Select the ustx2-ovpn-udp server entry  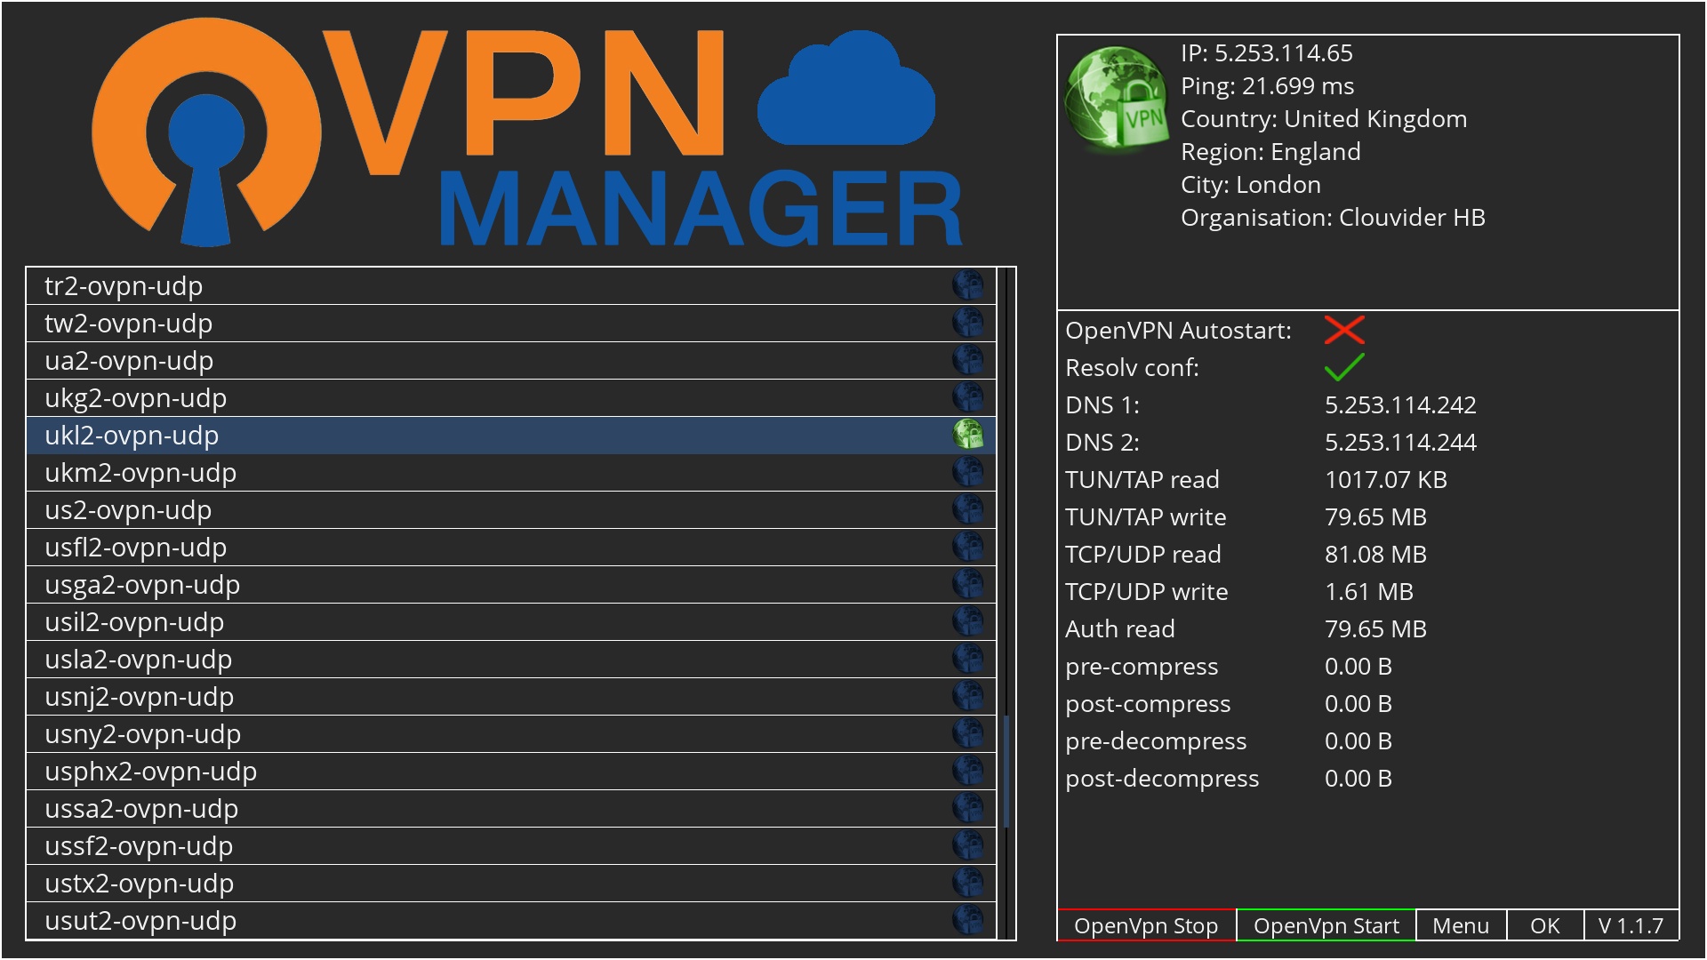[511, 884]
